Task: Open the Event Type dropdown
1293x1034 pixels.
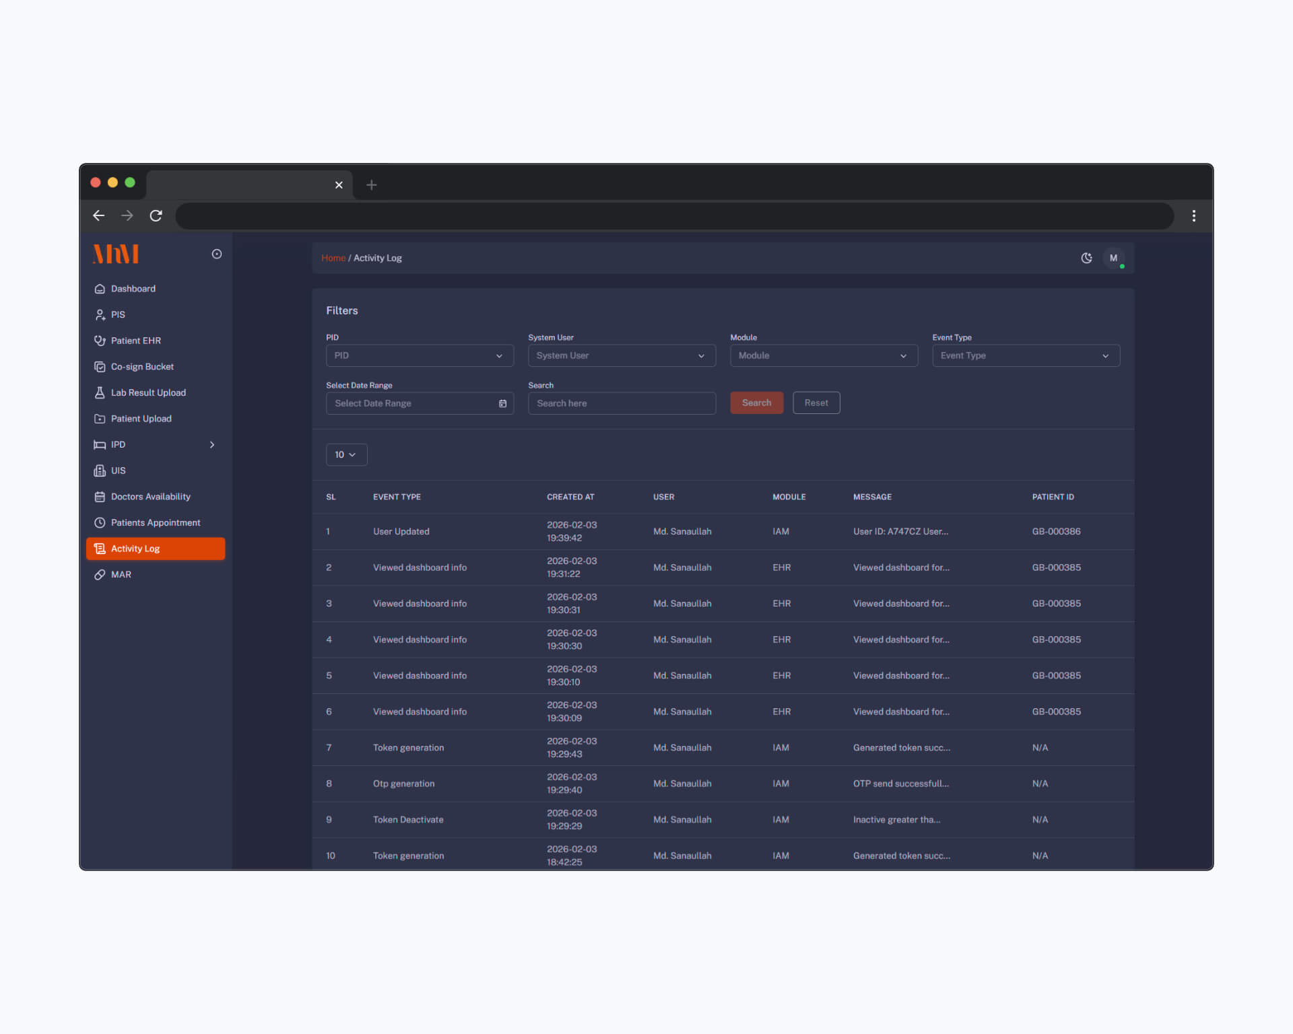Action: tap(1025, 355)
